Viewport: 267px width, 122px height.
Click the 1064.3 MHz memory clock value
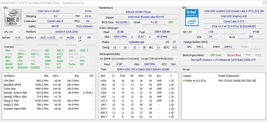point(120,37)
